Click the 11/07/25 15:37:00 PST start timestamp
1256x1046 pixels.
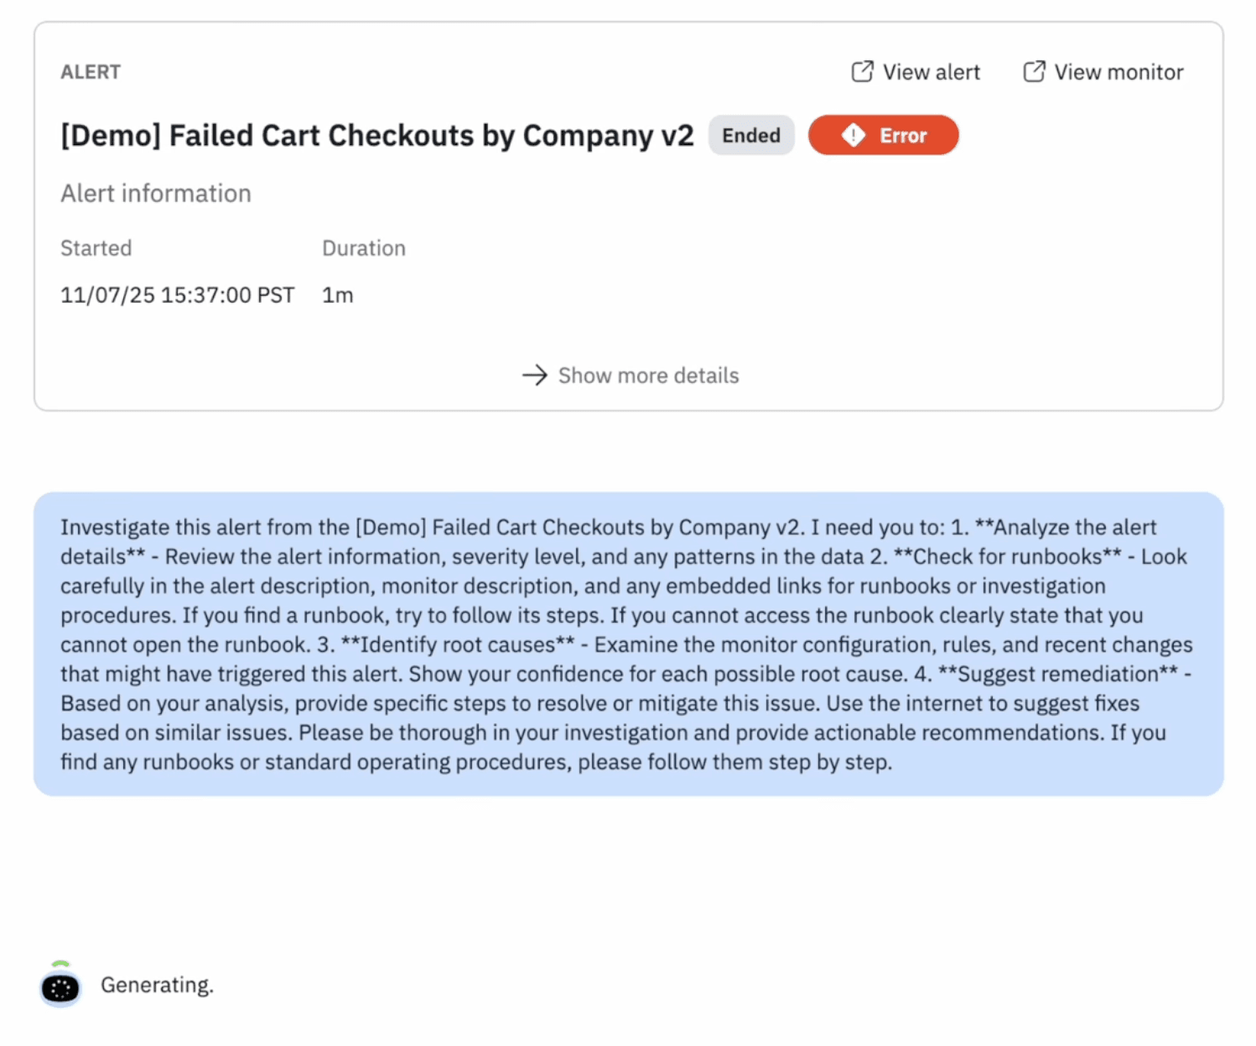(177, 295)
